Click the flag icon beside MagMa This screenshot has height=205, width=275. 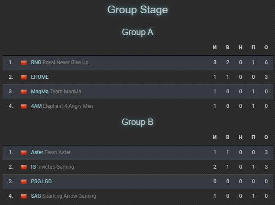[24, 92]
